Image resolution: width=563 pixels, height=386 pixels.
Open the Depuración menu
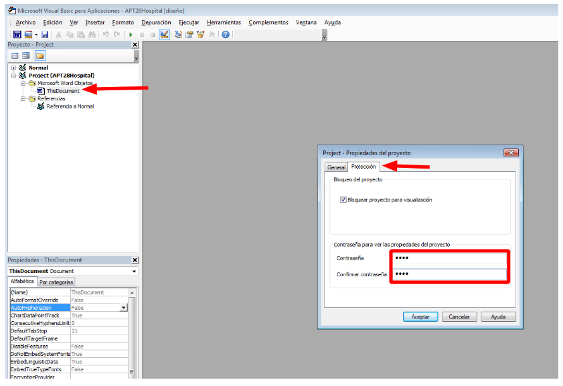[x=156, y=22]
